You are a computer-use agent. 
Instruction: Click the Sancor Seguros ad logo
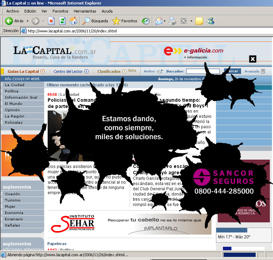[224, 177]
